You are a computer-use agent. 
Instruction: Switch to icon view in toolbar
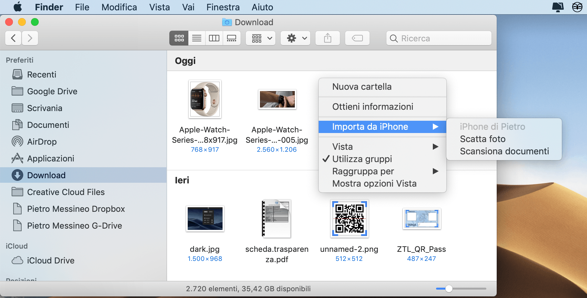[179, 38]
